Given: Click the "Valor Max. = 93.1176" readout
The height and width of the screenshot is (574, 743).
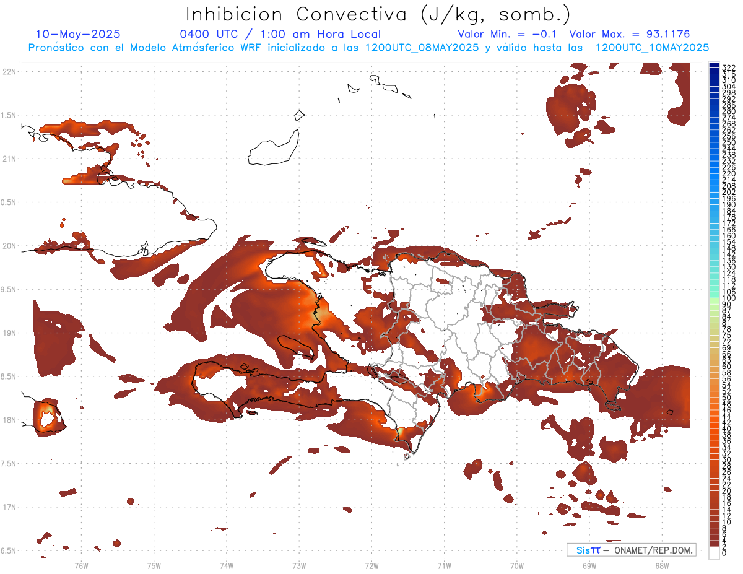Looking at the screenshot, I should 629,34.
